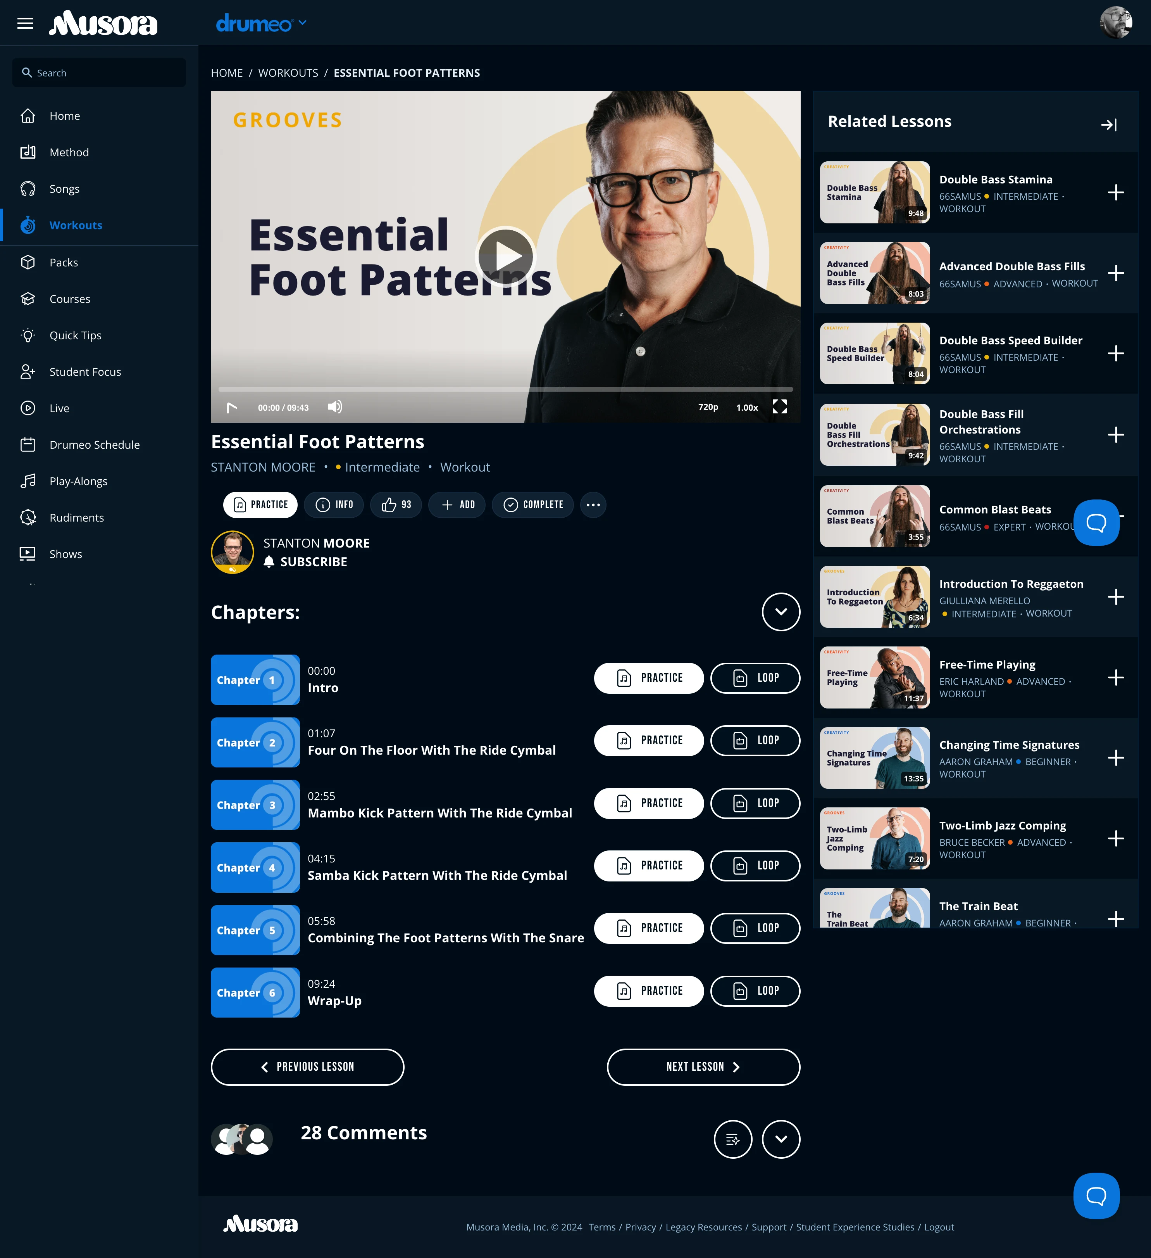Screen dimensions: 1151x1258
Task: Open the three-dots more options menu
Action: point(593,505)
